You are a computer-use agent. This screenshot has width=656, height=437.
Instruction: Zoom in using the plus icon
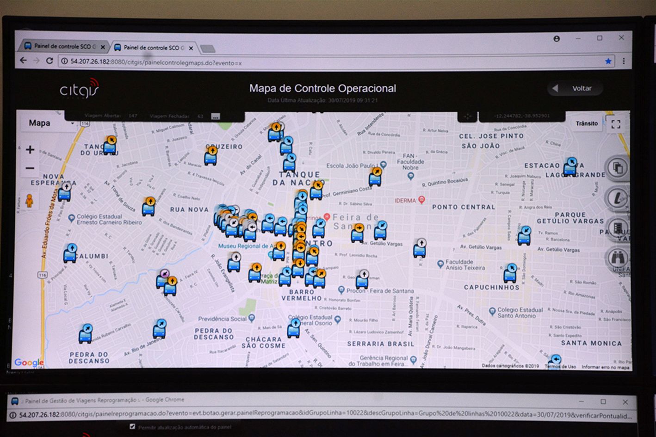[x=30, y=149]
